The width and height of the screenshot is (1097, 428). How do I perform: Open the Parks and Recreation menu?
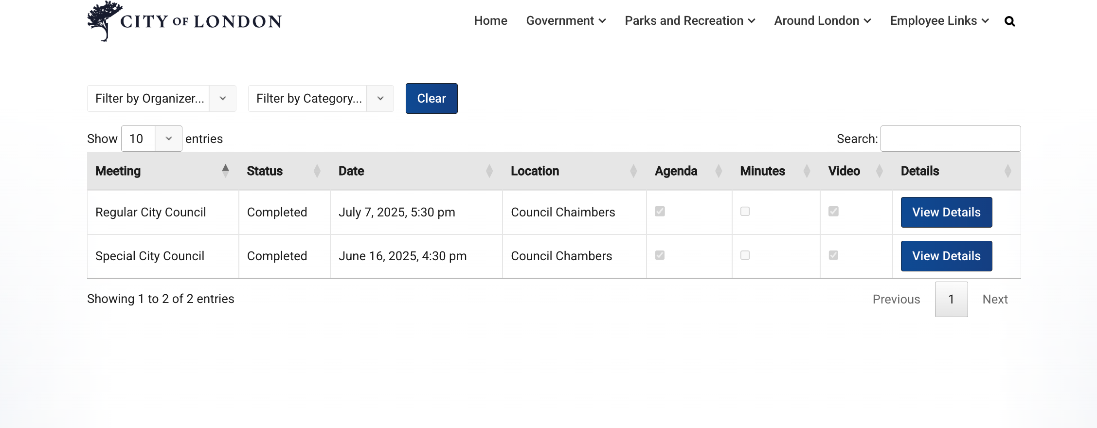tap(690, 21)
